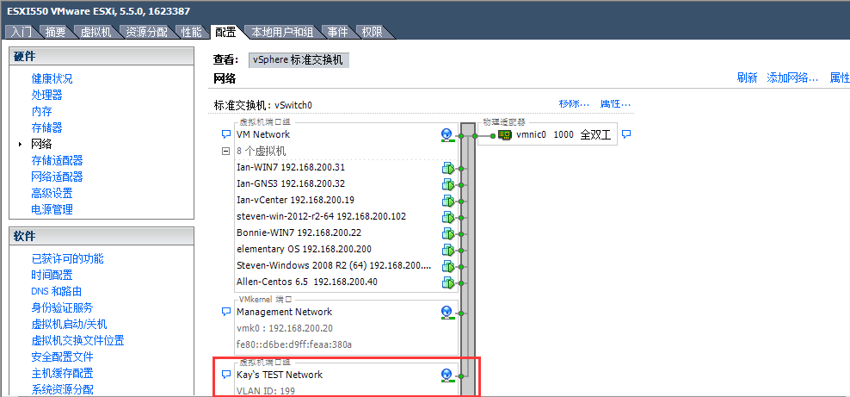Screen dimensions: 850x397
Task: Click the Ian-WIN7 virtual machine port icon
Action: click(447, 169)
